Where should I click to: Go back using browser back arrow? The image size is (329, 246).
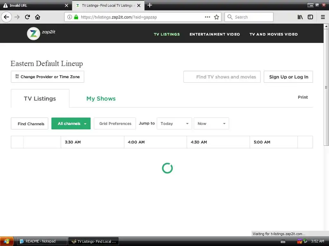point(6,17)
